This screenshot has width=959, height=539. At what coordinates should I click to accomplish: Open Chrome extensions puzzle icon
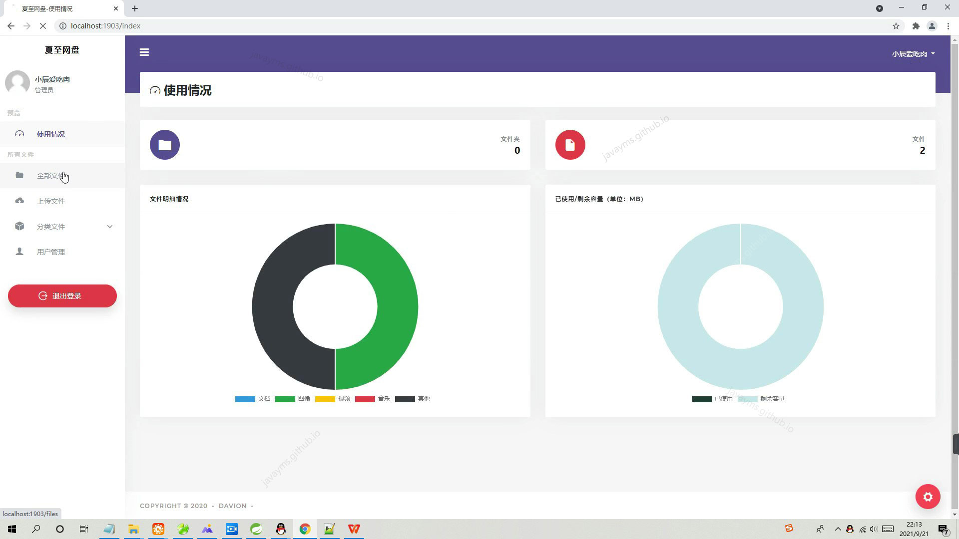(916, 26)
